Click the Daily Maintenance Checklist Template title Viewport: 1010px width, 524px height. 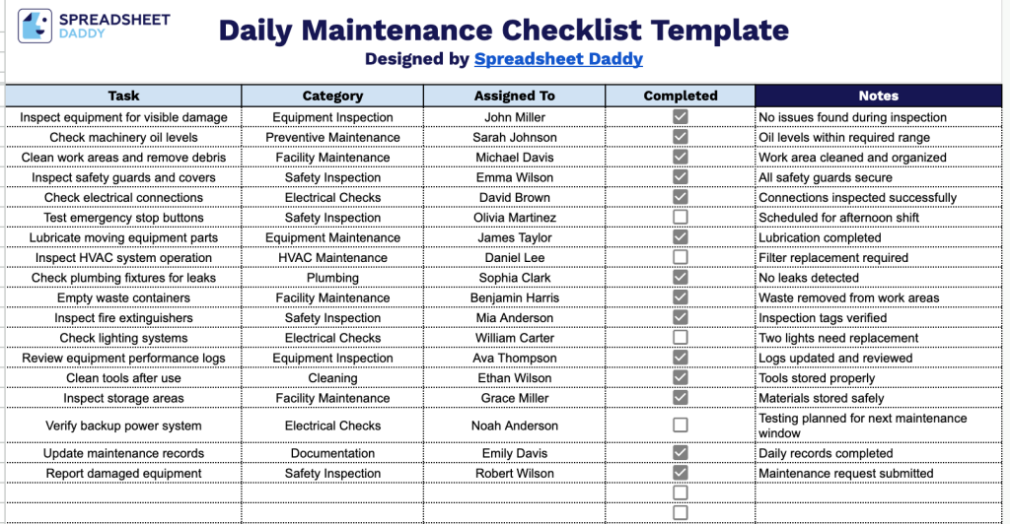point(504,31)
